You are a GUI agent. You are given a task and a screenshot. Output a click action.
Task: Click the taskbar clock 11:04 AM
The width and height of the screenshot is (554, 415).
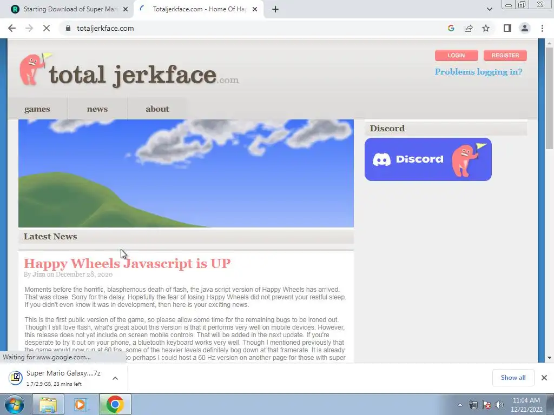pyautogui.click(x=526, y=400)
